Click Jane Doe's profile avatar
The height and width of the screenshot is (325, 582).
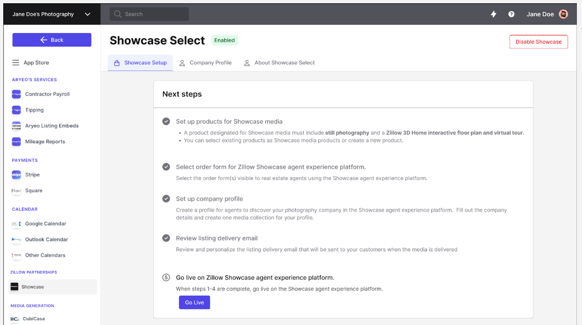point(563,14)
